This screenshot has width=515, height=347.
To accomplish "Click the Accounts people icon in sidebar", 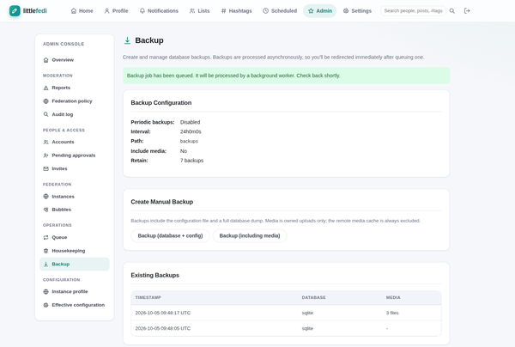I will [x=46, y=142].
